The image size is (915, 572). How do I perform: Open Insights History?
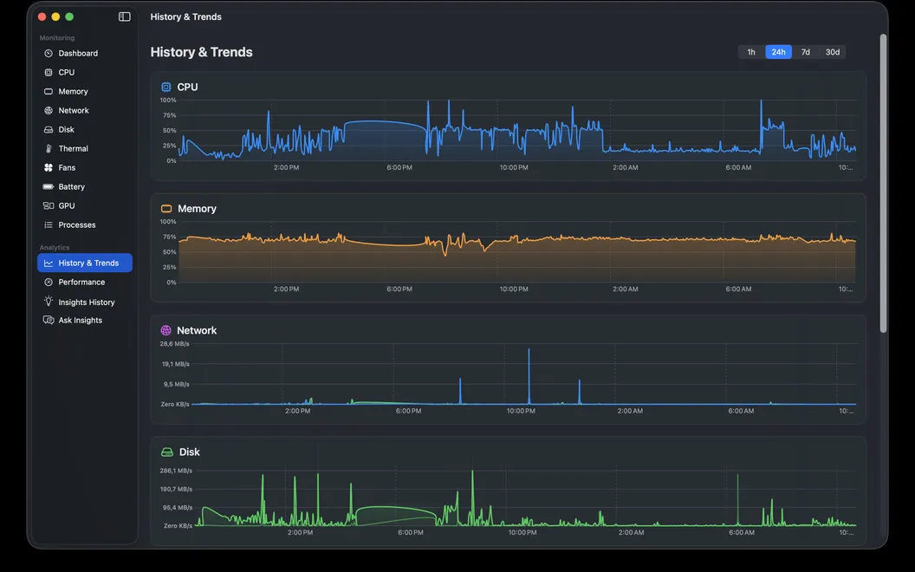point(85,302)
